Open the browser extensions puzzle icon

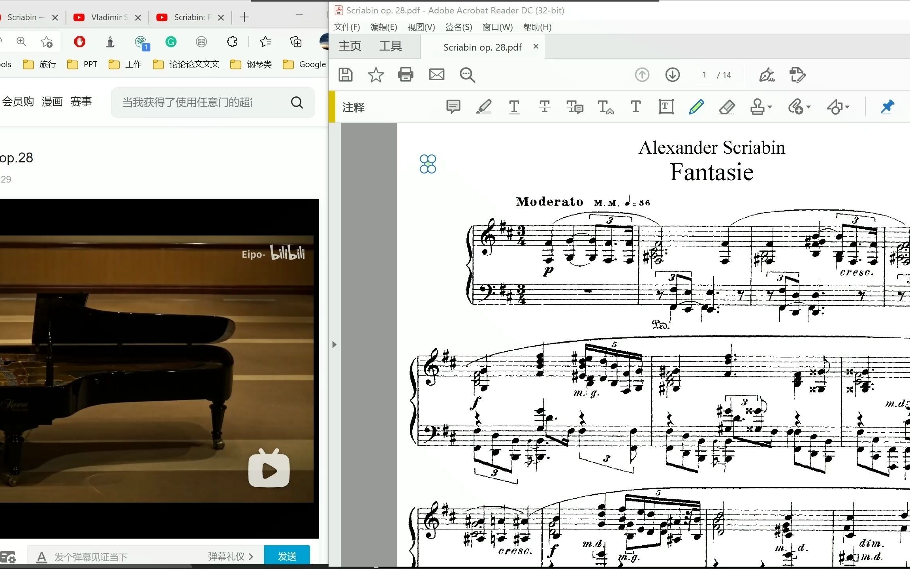(x=232, y=41)
